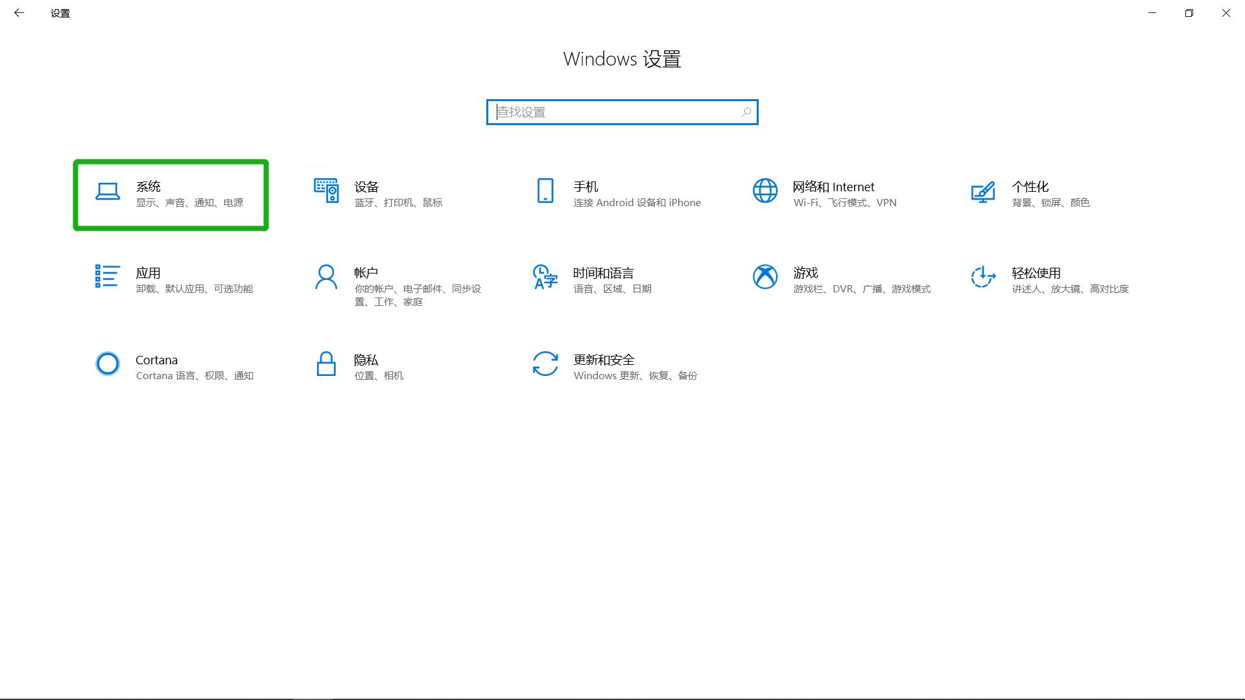Click the Wi-Fi、飞行模式、VPN subtitle text

(844, 202)
